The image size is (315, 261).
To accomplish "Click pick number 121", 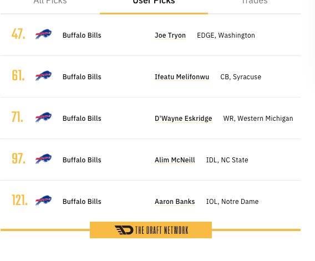I will (x=19, y=200).
